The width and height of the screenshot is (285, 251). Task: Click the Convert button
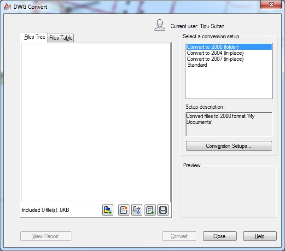[x=179, y=236]
